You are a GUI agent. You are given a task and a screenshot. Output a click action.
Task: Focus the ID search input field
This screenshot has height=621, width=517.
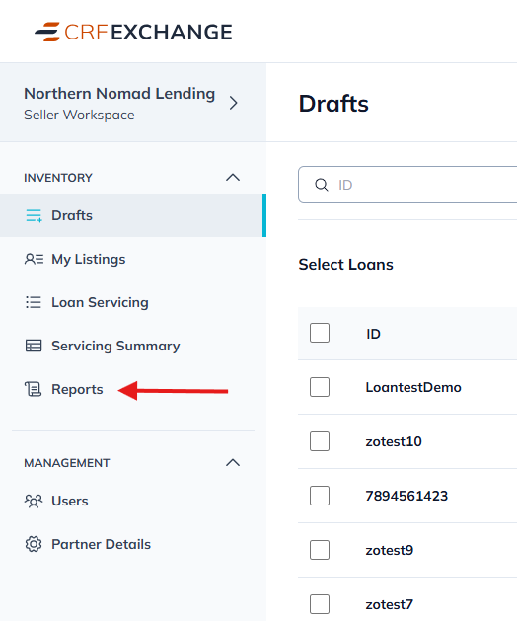pyautogui.click(x=407, y=185)
